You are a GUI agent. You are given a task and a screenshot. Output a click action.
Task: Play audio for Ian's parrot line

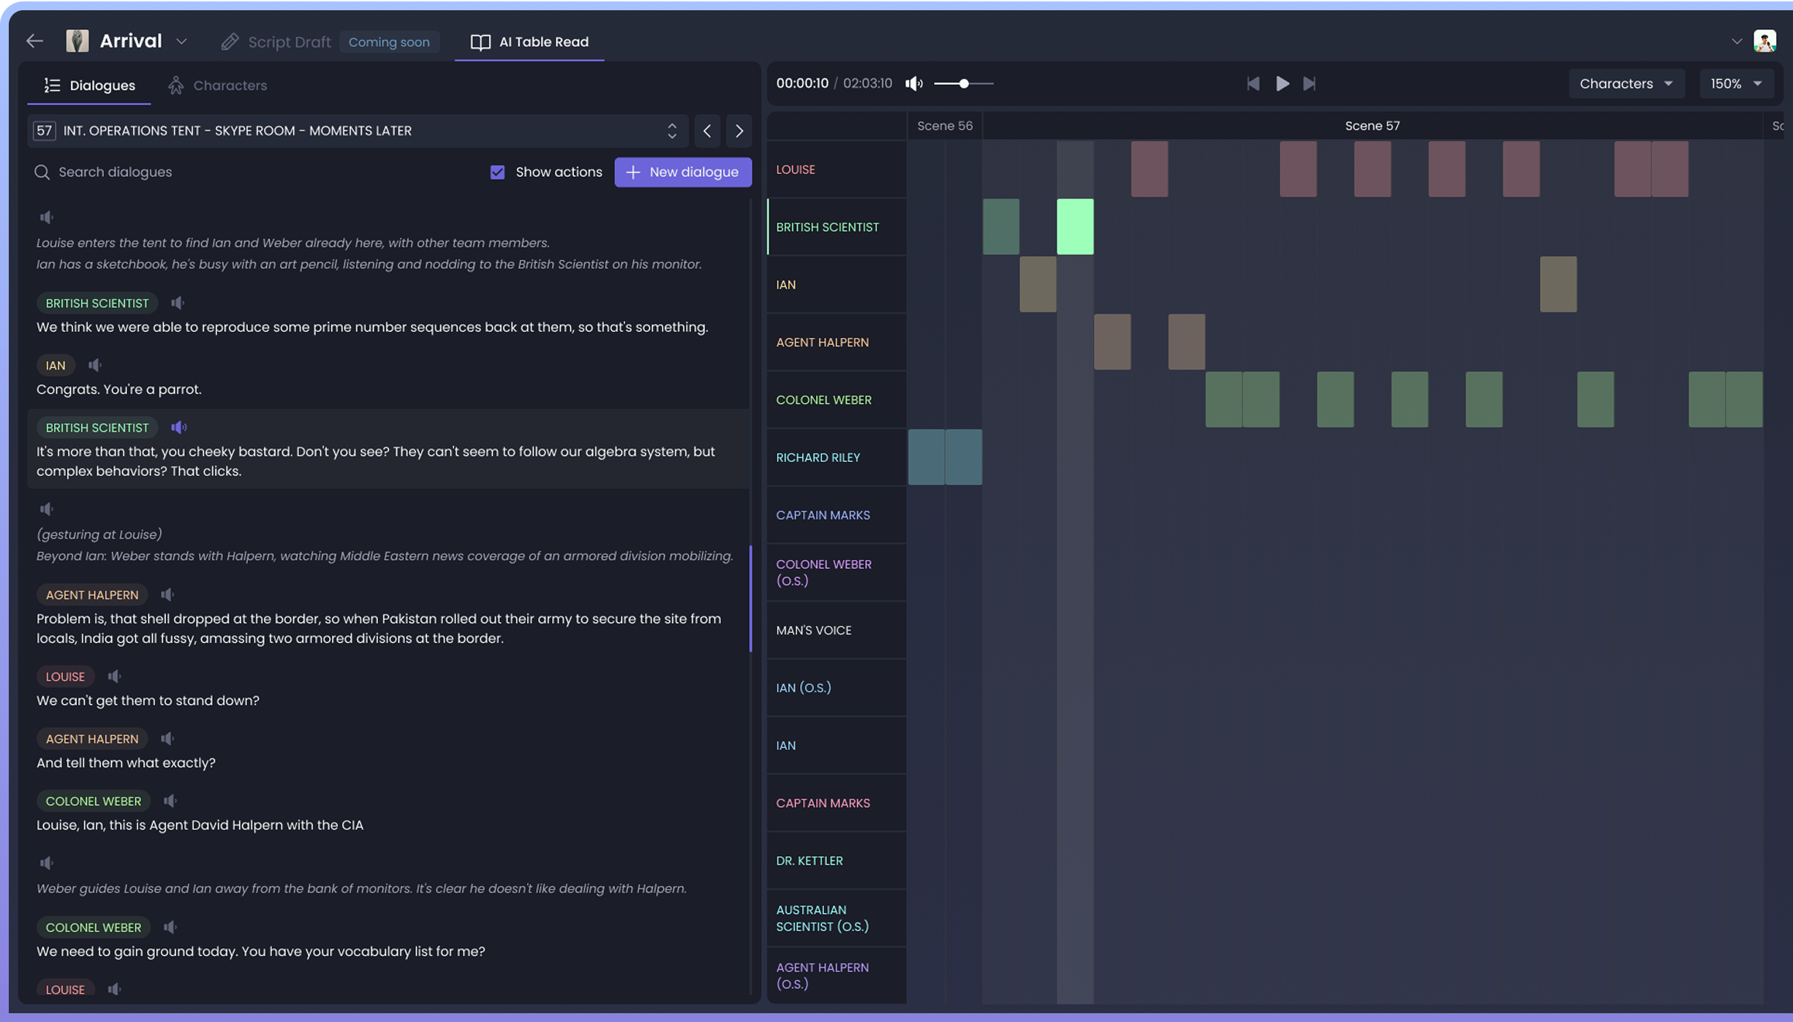(x=95, y=365)
